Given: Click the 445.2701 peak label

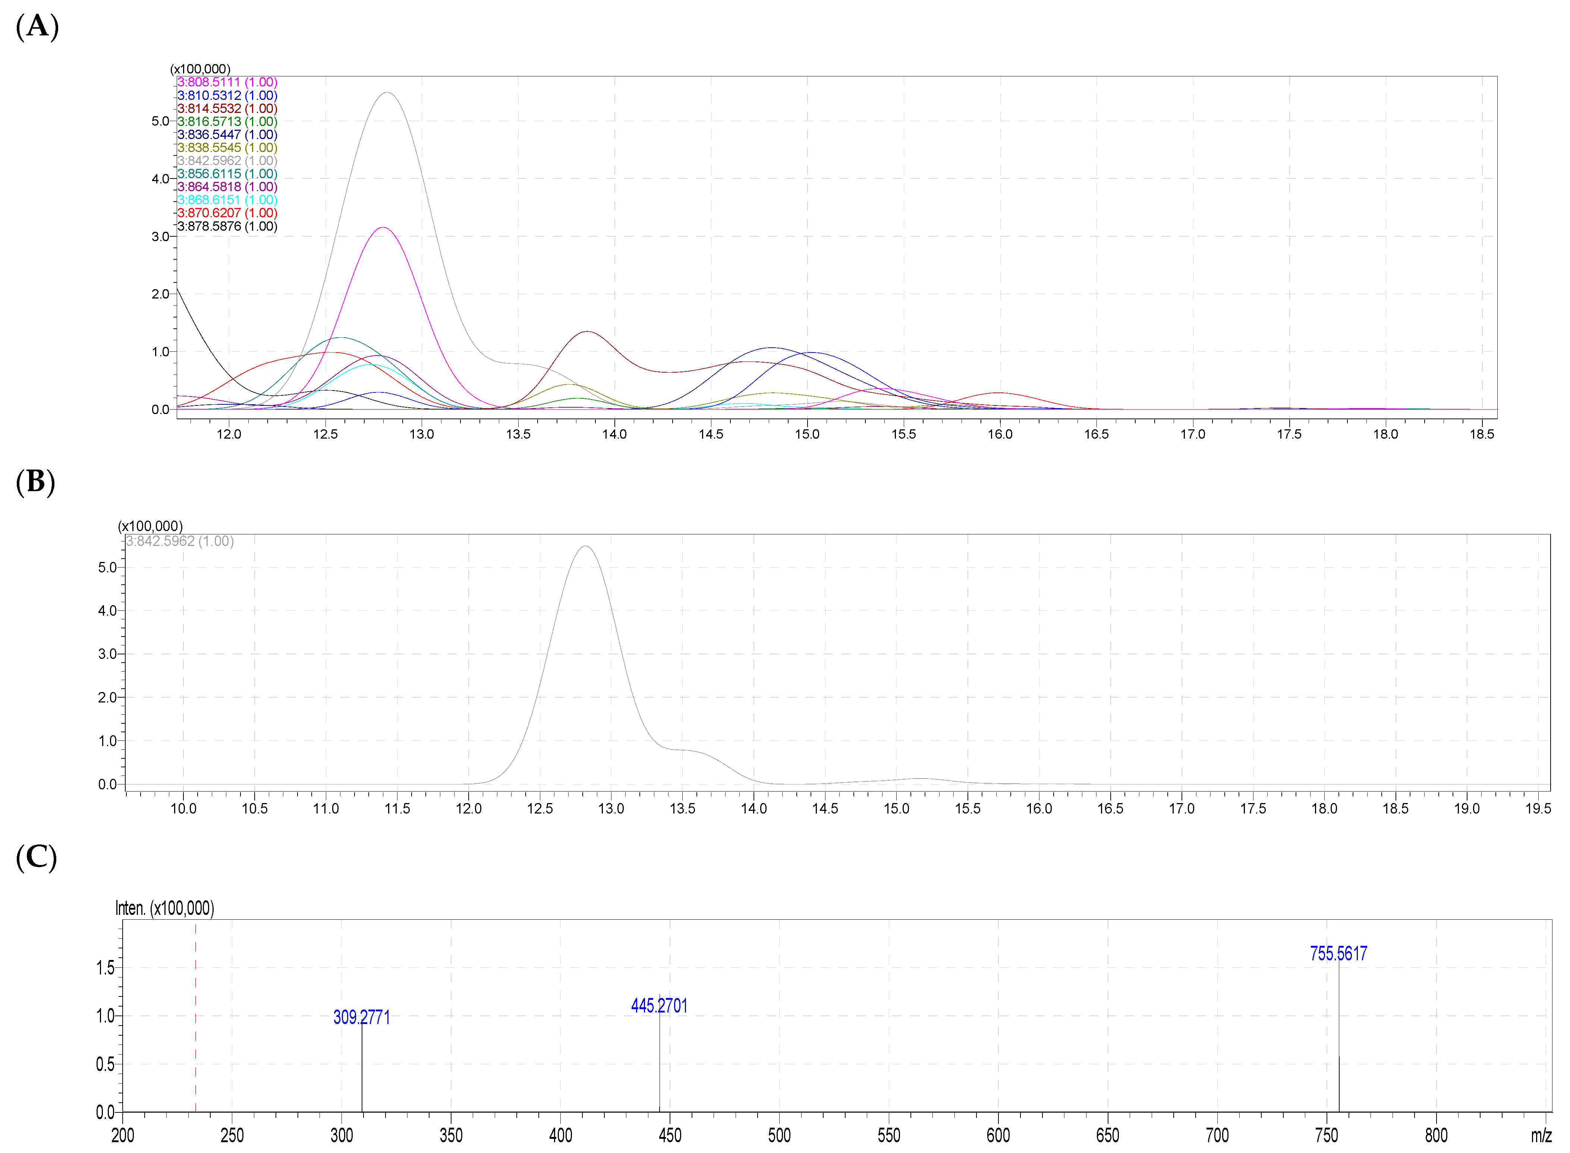Looking at the screenshot, I should (x=659, y=1006).
